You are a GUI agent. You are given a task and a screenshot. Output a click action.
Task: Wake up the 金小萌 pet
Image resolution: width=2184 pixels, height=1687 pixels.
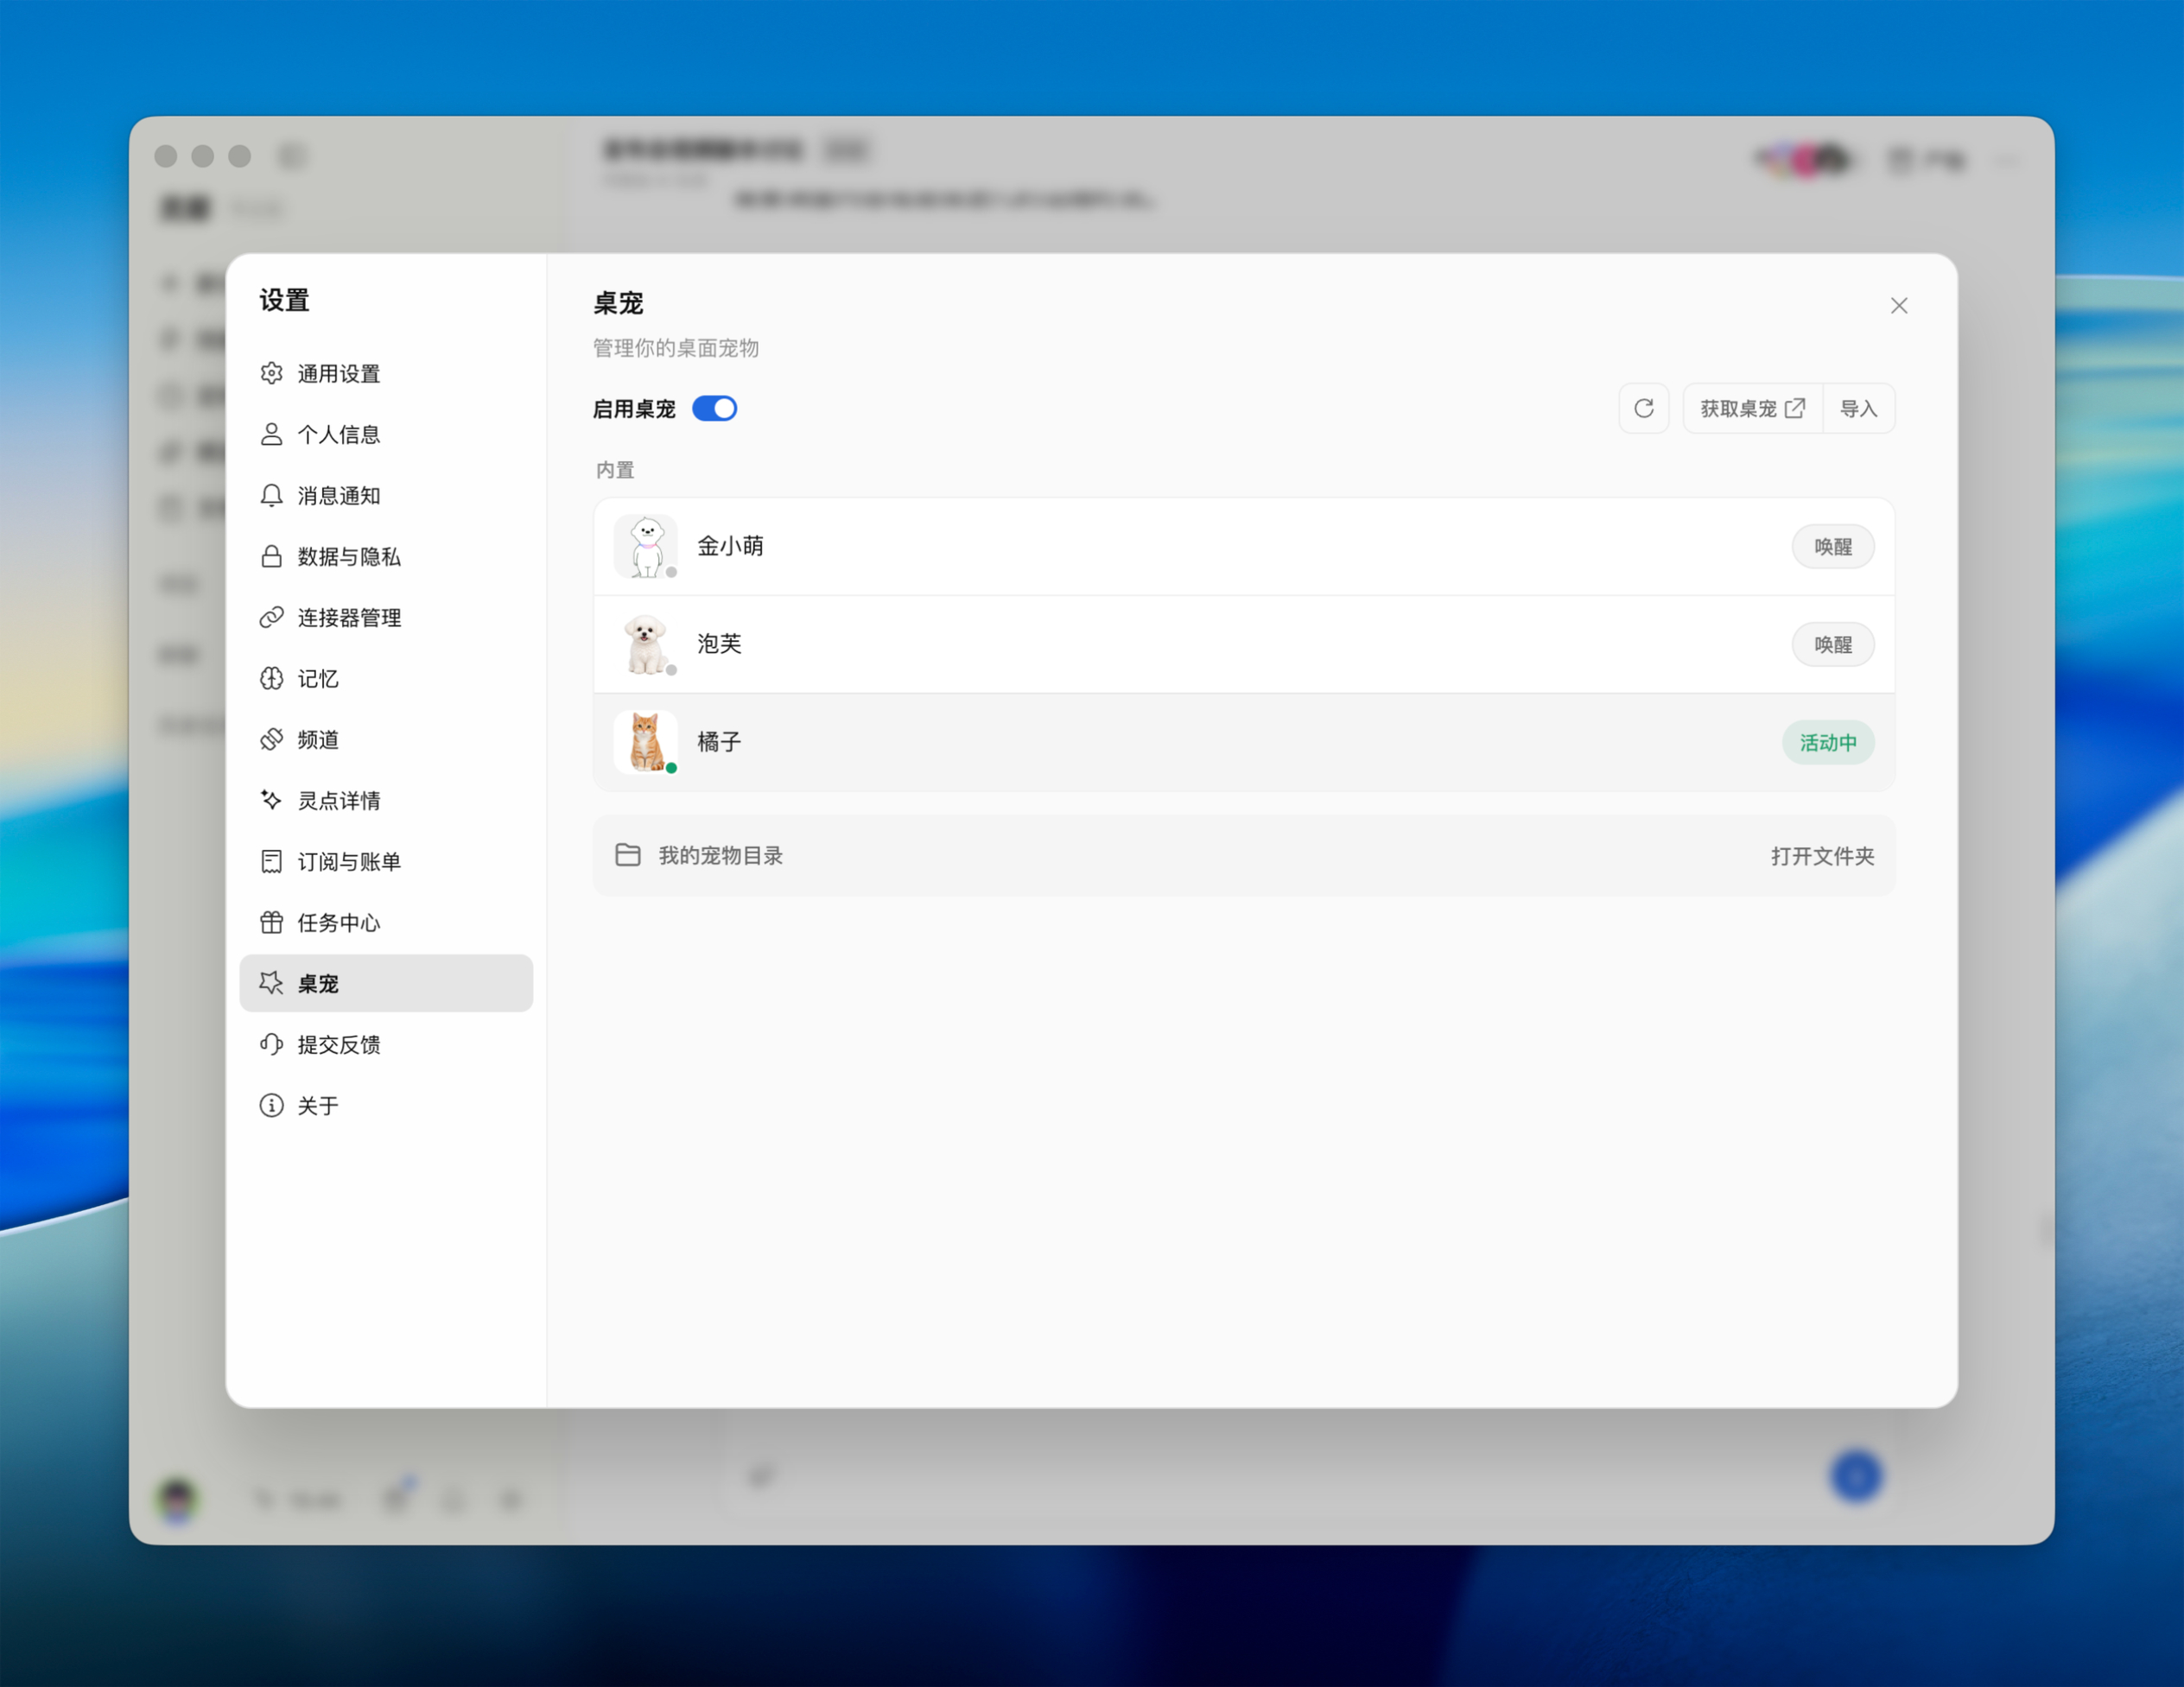[1832, 546]
